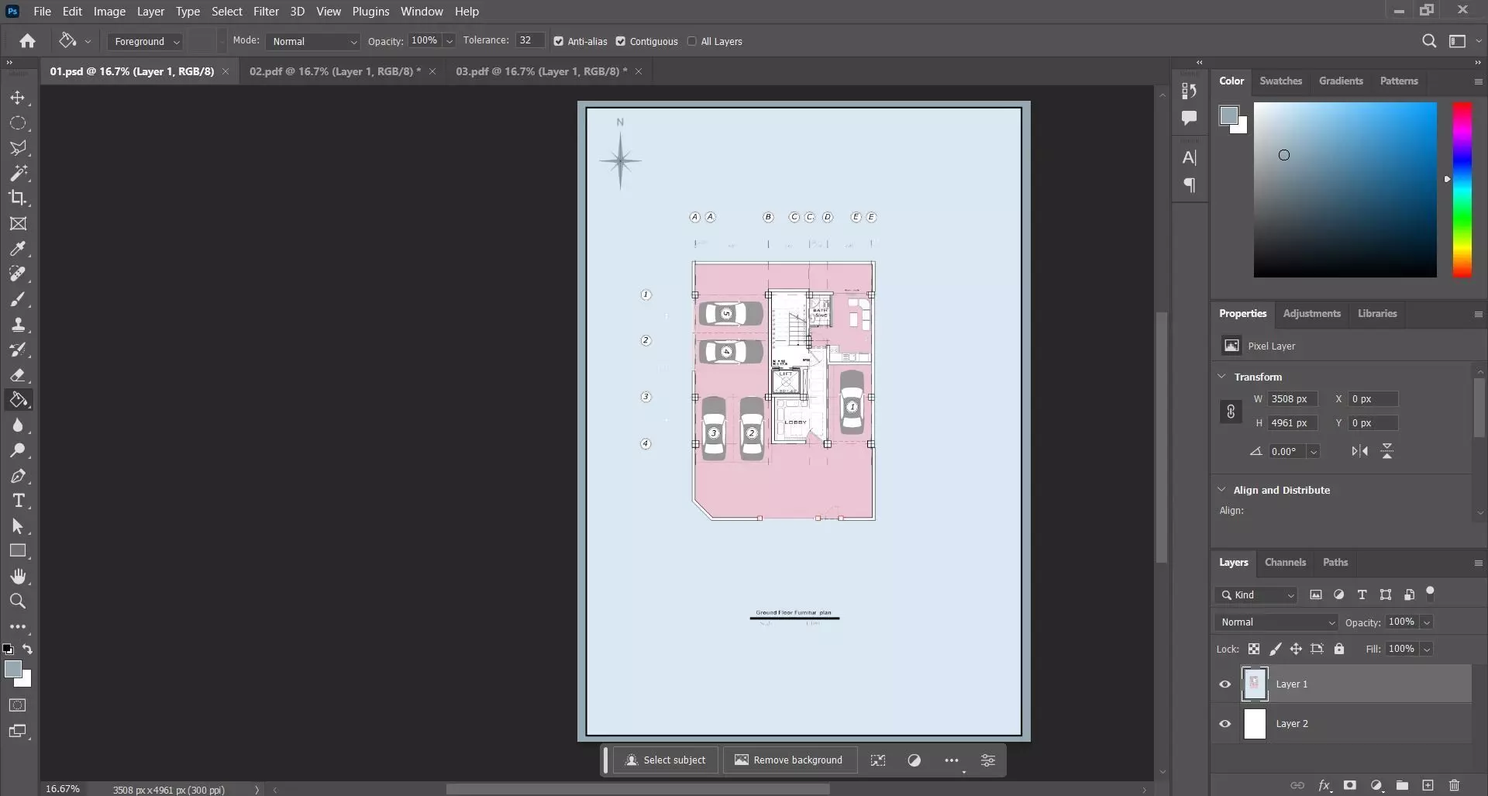Image resolution: width=1488 pixels, height=796 pixels.
Task: Open the Mode Normal dropdown in options bar
Action: (313, 41)
